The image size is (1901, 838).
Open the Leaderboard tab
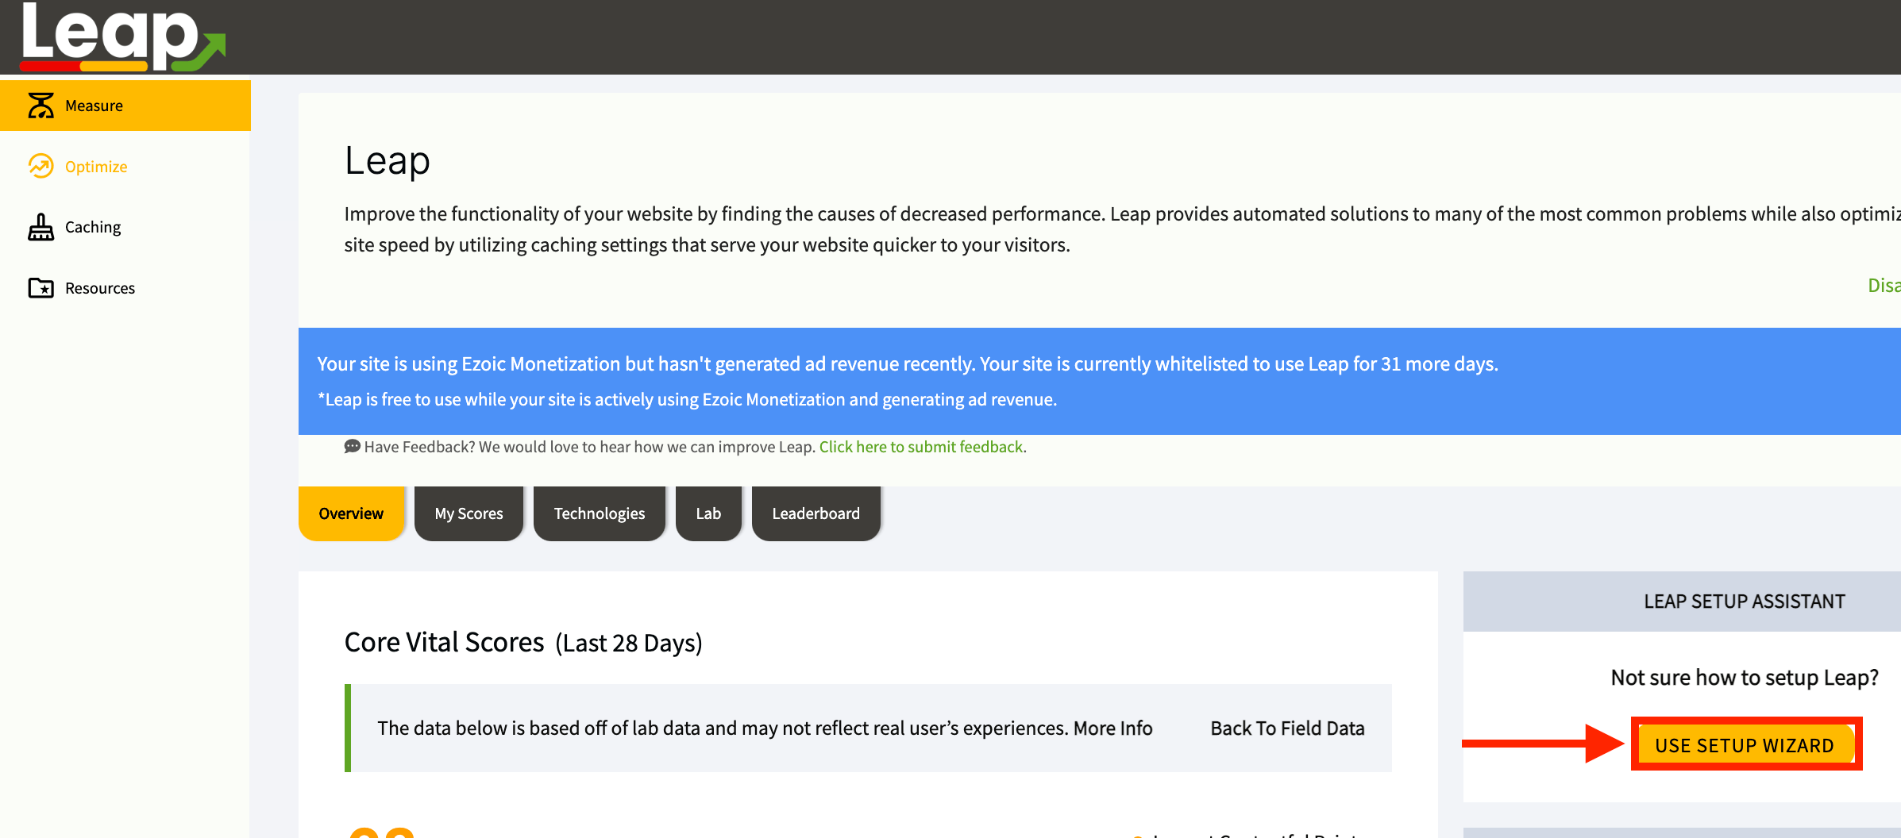(x=816, y=513)
